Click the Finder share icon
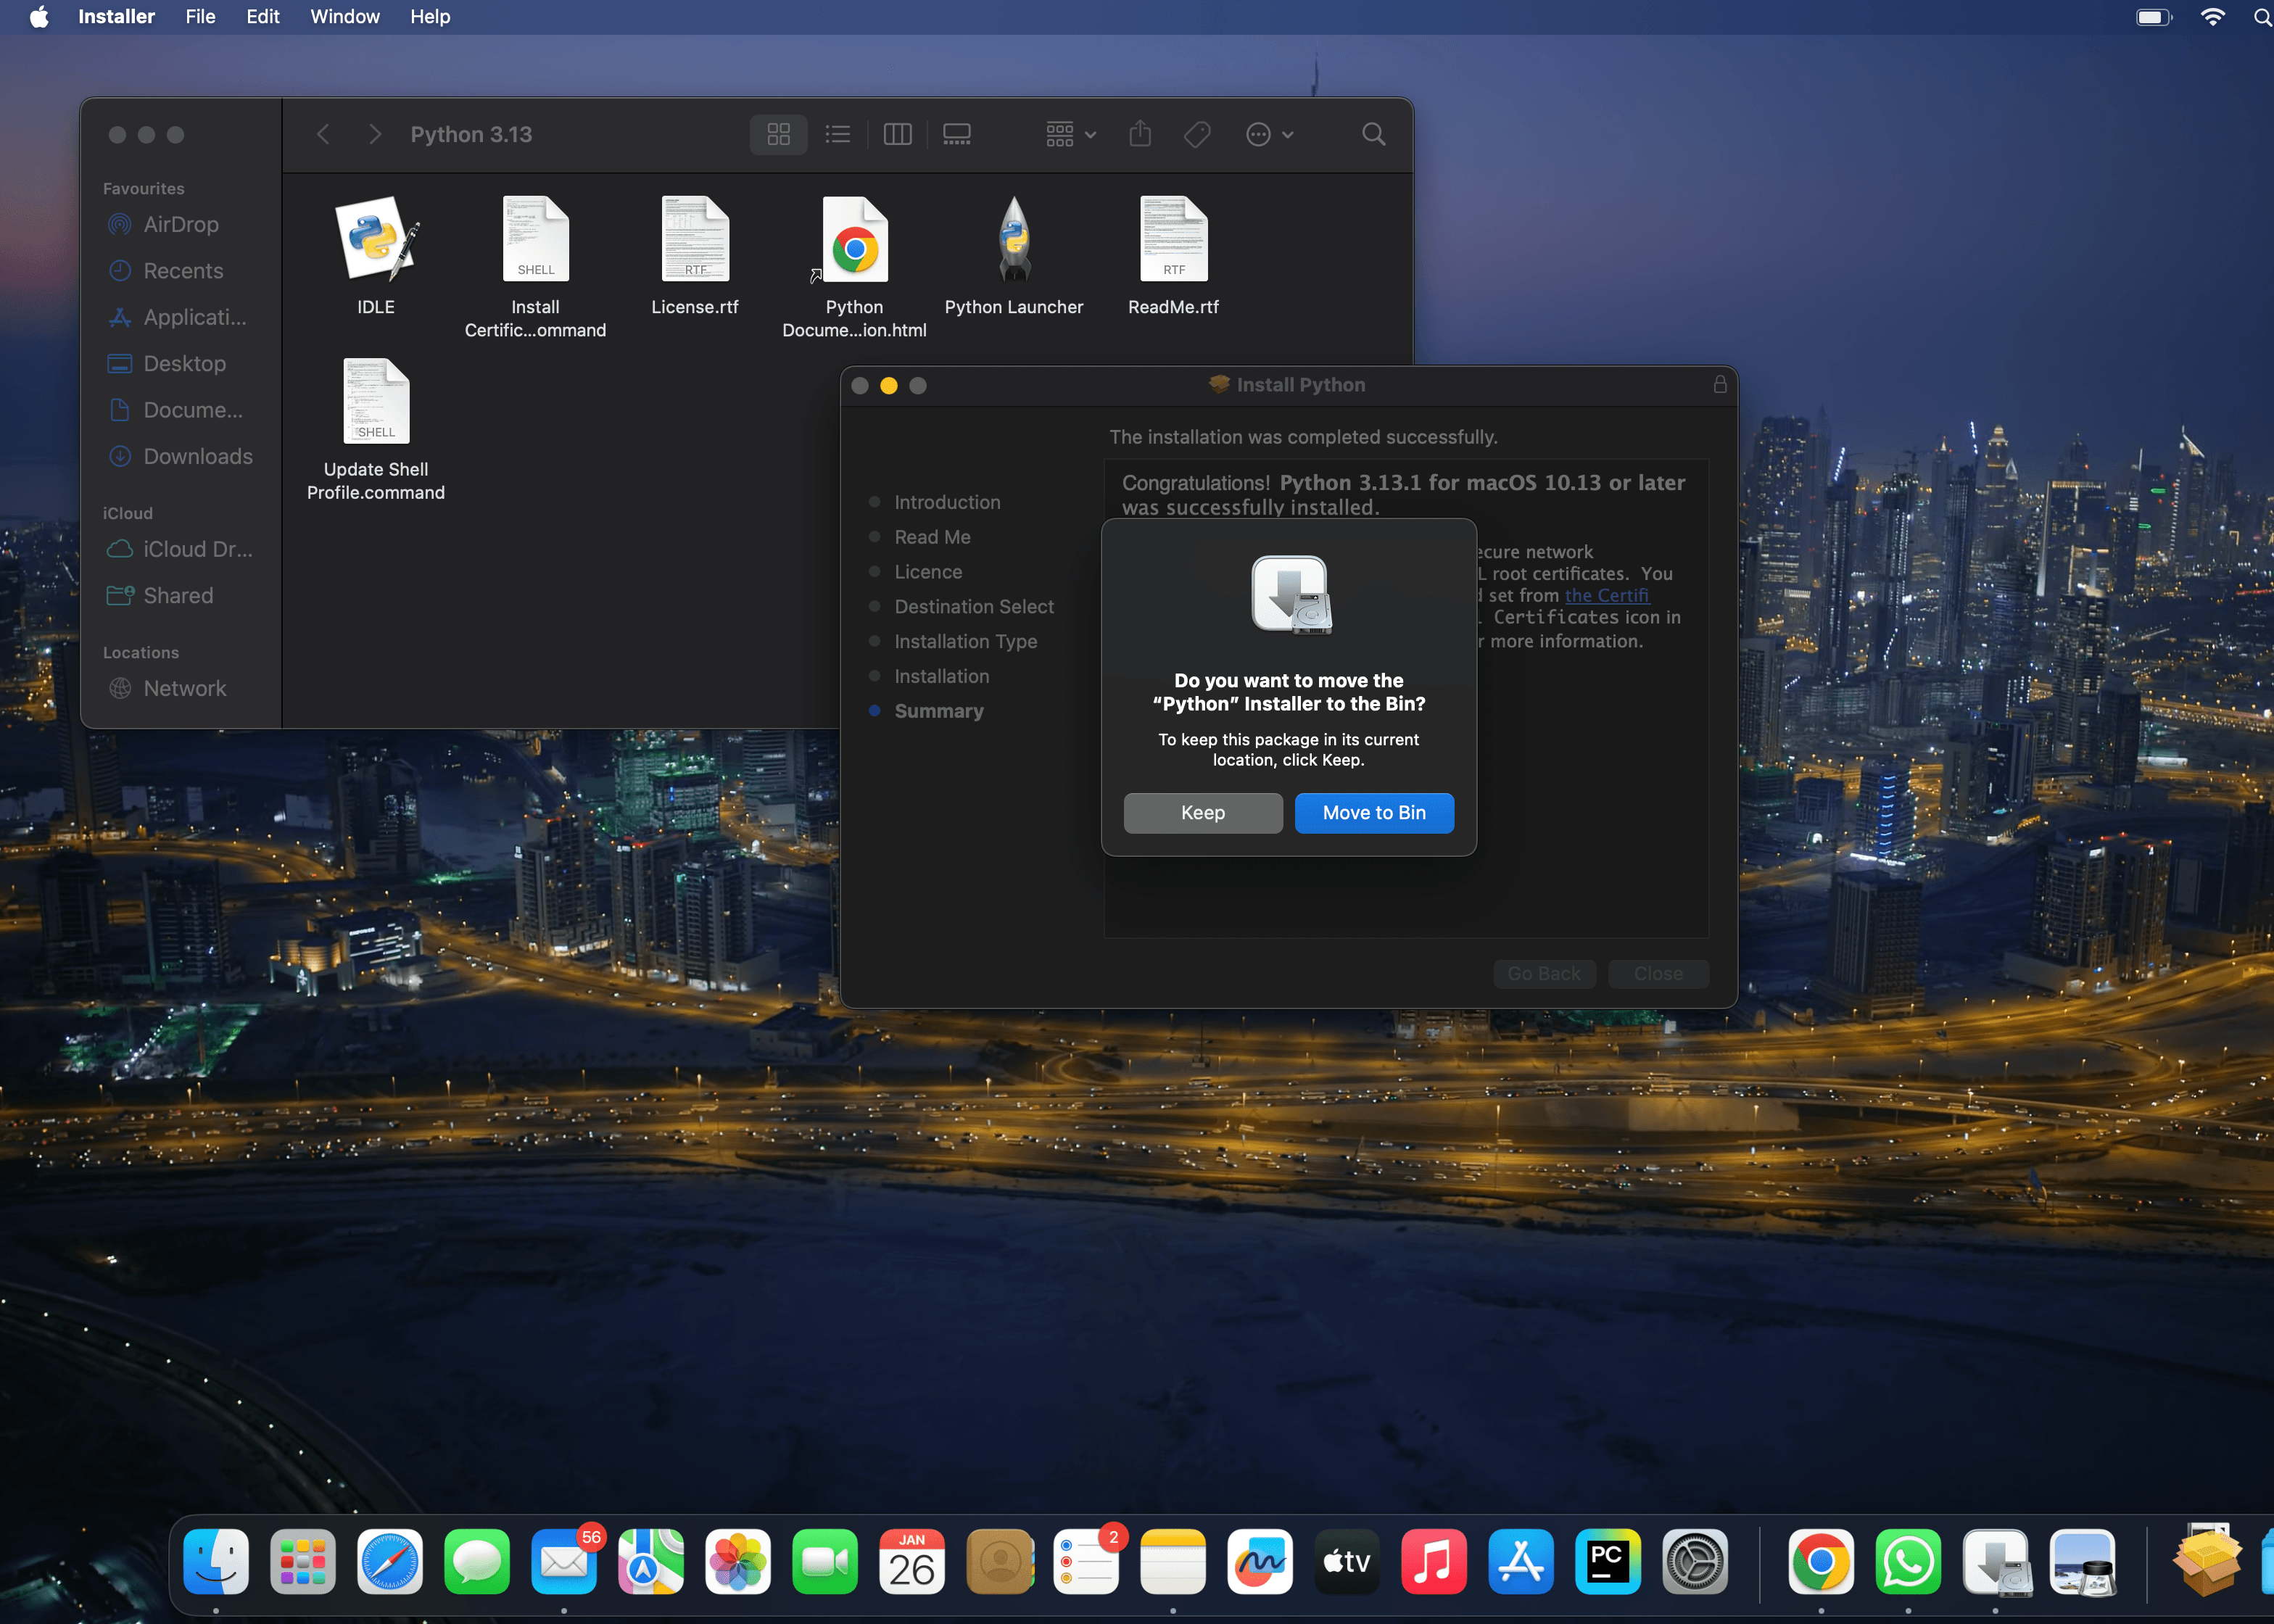 pyautogui.click(x=1140, y=134)
